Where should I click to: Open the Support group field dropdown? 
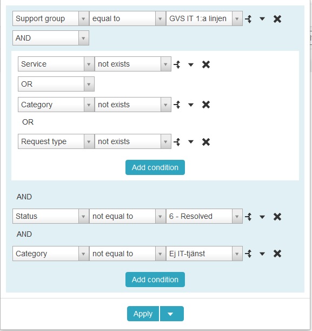click(x=51, y=18)
